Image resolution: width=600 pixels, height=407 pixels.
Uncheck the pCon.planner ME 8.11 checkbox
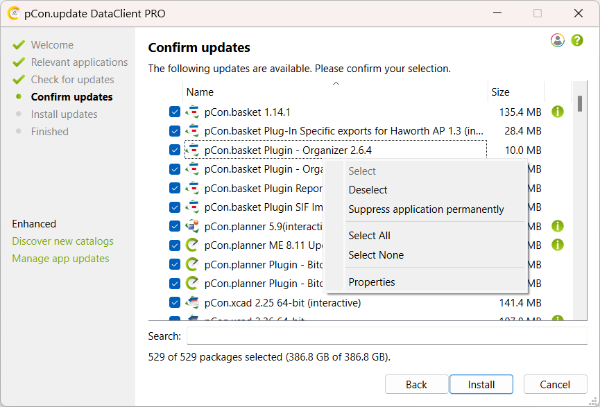(x=175, y=245)
